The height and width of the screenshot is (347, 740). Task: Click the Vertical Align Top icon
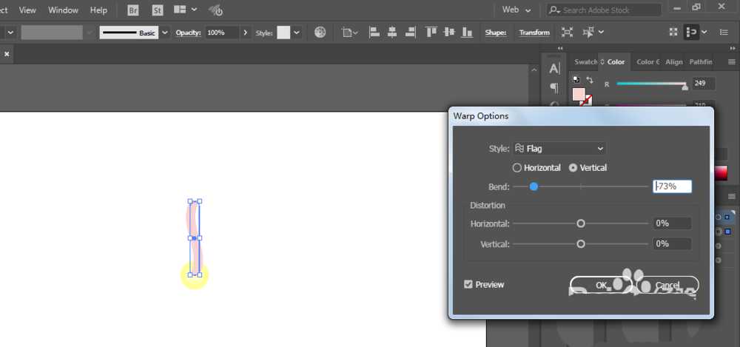[x=431, y=33]
